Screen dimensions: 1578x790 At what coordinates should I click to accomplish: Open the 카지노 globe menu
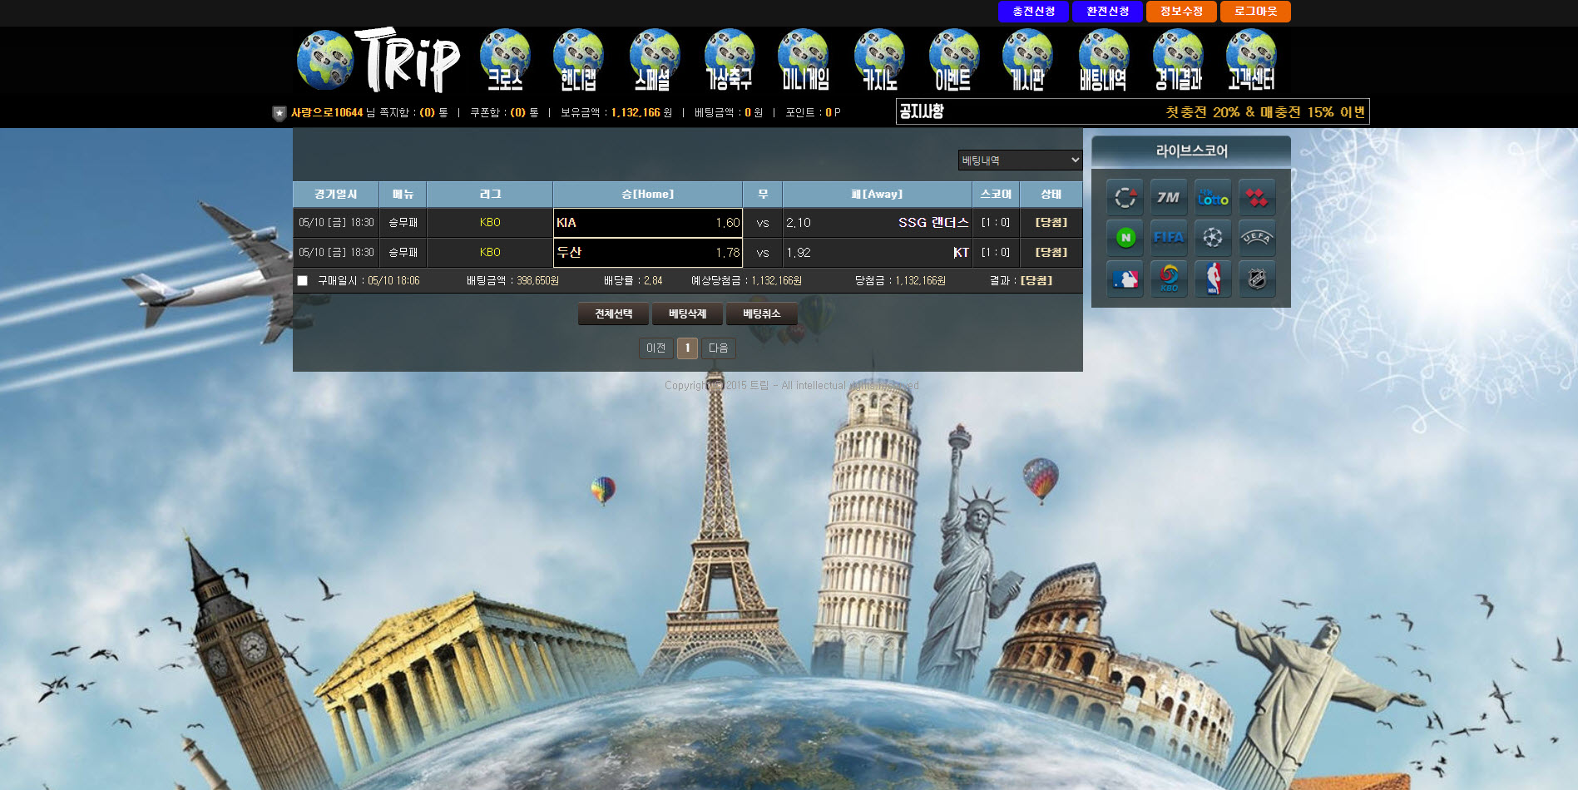(x=879, y=60)
